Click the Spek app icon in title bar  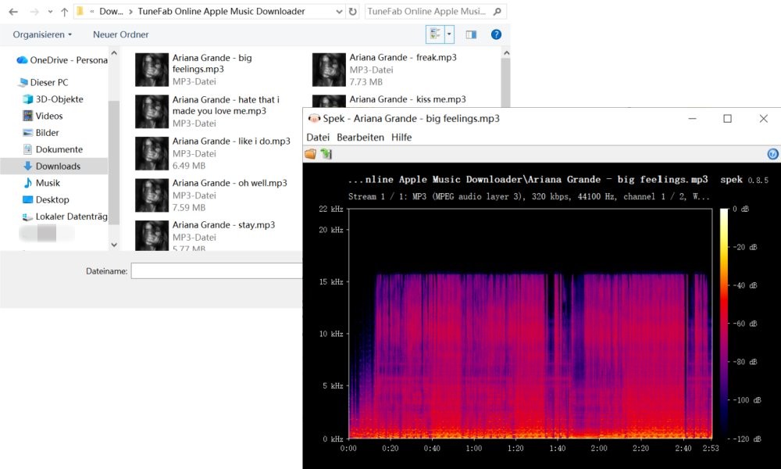[314, 119]
